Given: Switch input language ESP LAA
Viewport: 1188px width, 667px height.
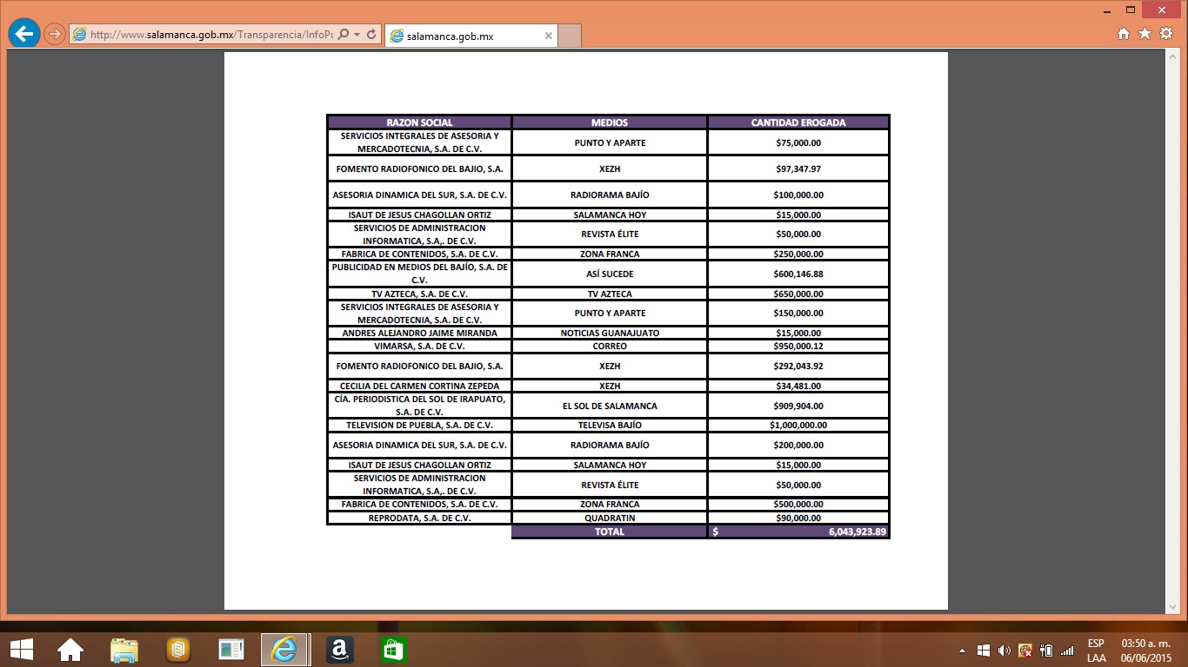Looking at the screenshot, I should click(x=1096, y=650).
